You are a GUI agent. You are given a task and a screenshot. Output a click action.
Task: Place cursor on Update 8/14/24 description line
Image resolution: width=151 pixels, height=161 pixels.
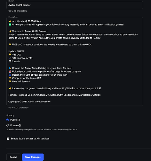[16, 52]
